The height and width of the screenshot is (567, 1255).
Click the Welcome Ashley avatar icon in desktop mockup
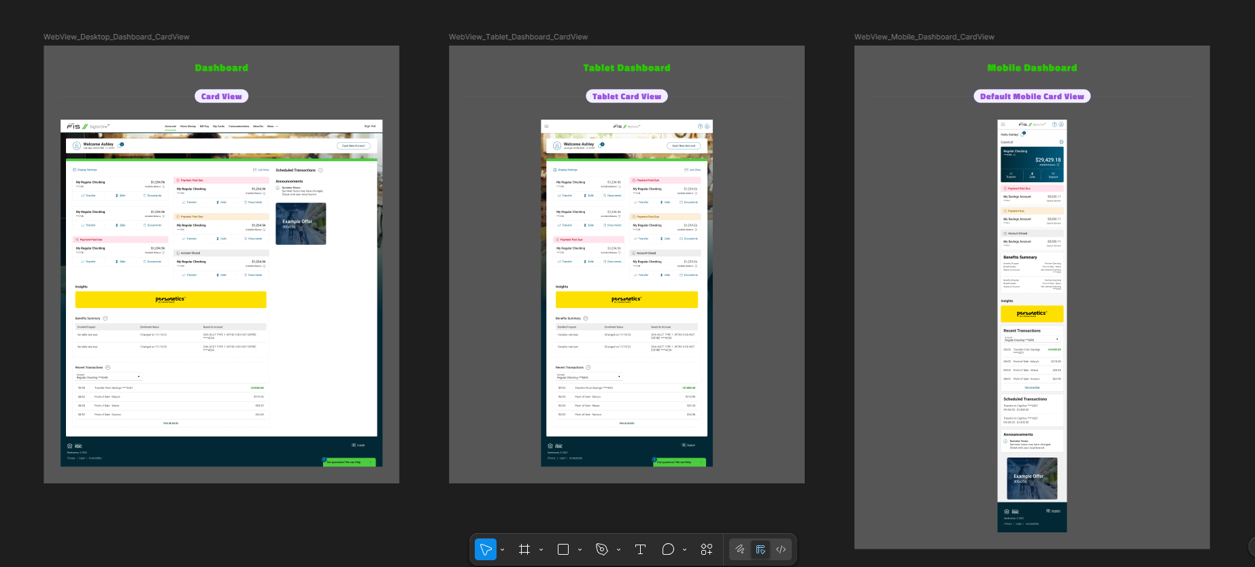point(77,145)
